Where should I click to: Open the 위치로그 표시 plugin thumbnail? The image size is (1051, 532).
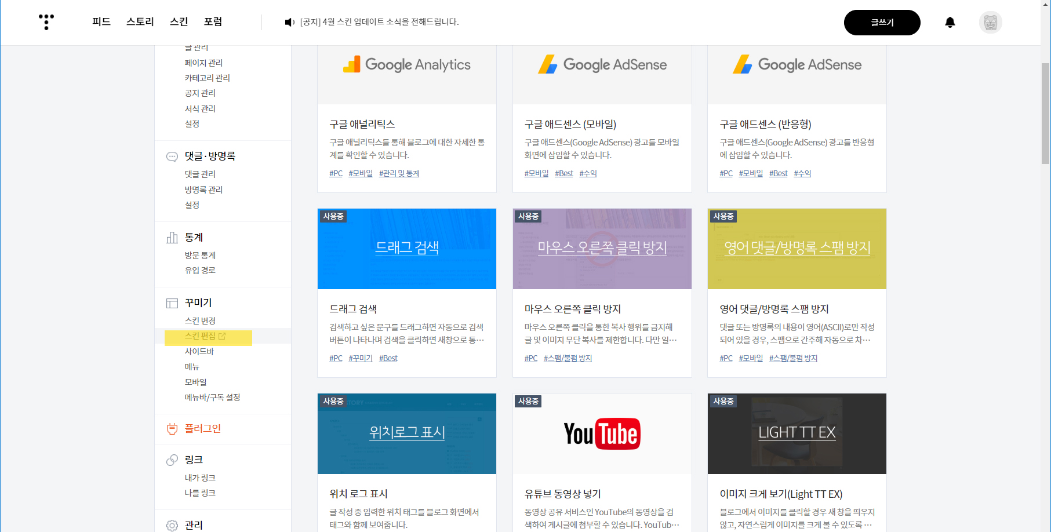click(407, 433)
